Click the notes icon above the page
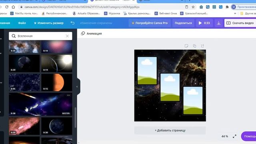Screen dimensions: 256x144 click(186, 46)
